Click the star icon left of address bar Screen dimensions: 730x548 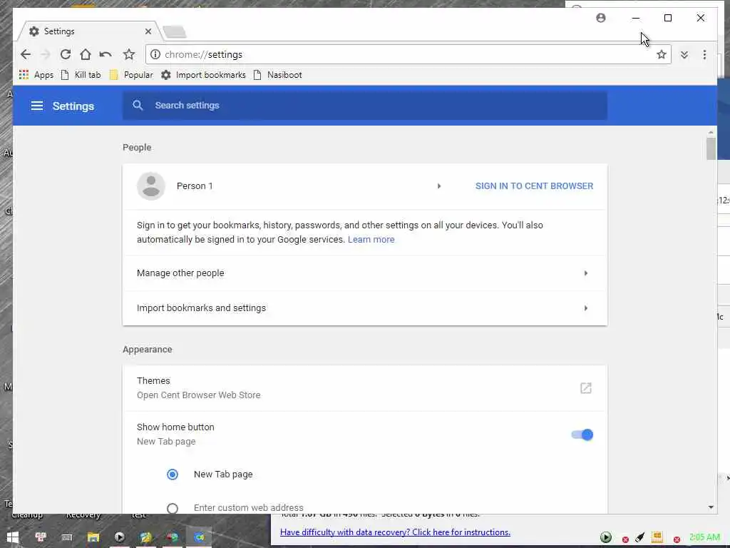point(128,54)
